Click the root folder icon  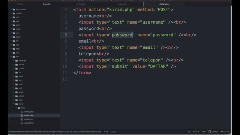14,29
